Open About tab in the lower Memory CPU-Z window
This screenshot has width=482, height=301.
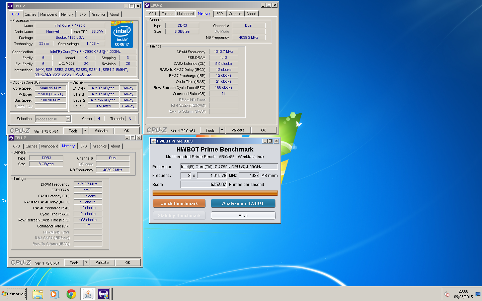pos(115,146)
